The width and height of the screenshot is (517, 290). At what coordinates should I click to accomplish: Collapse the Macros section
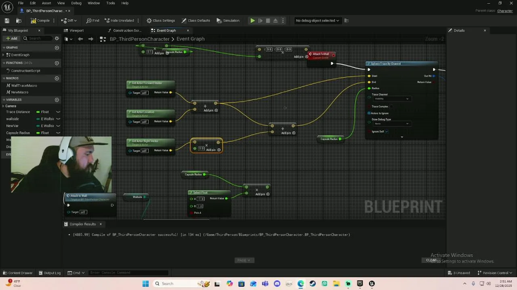tap(4, 78)
